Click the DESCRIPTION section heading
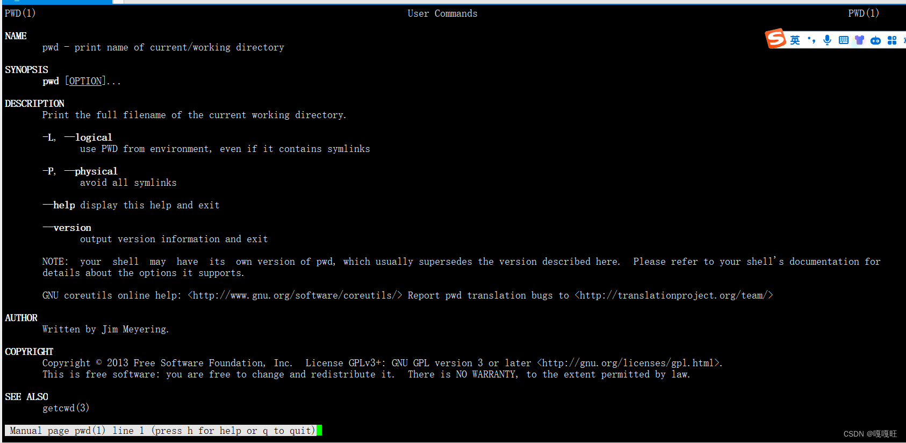 [34, 104]
